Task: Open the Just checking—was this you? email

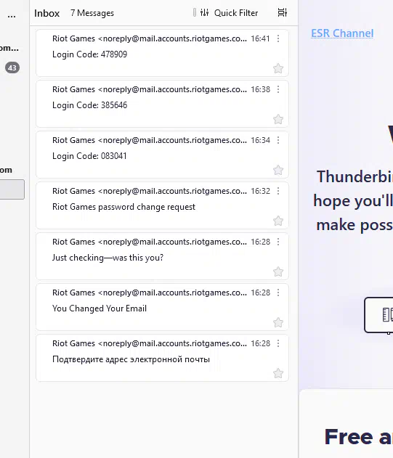Action: (x=162, y=256)
